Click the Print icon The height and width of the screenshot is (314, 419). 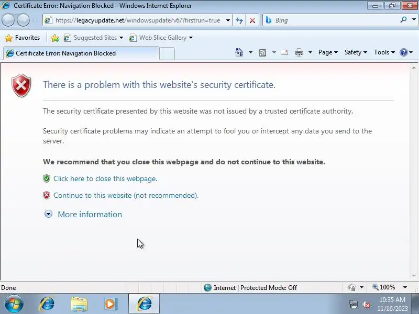(299, 52)
